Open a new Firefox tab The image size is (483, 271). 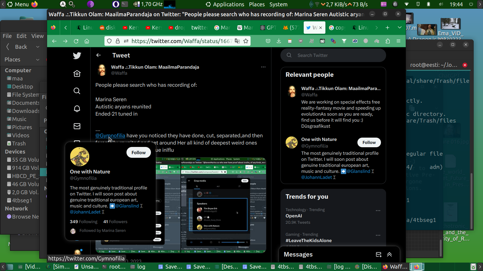pos(387,28)
